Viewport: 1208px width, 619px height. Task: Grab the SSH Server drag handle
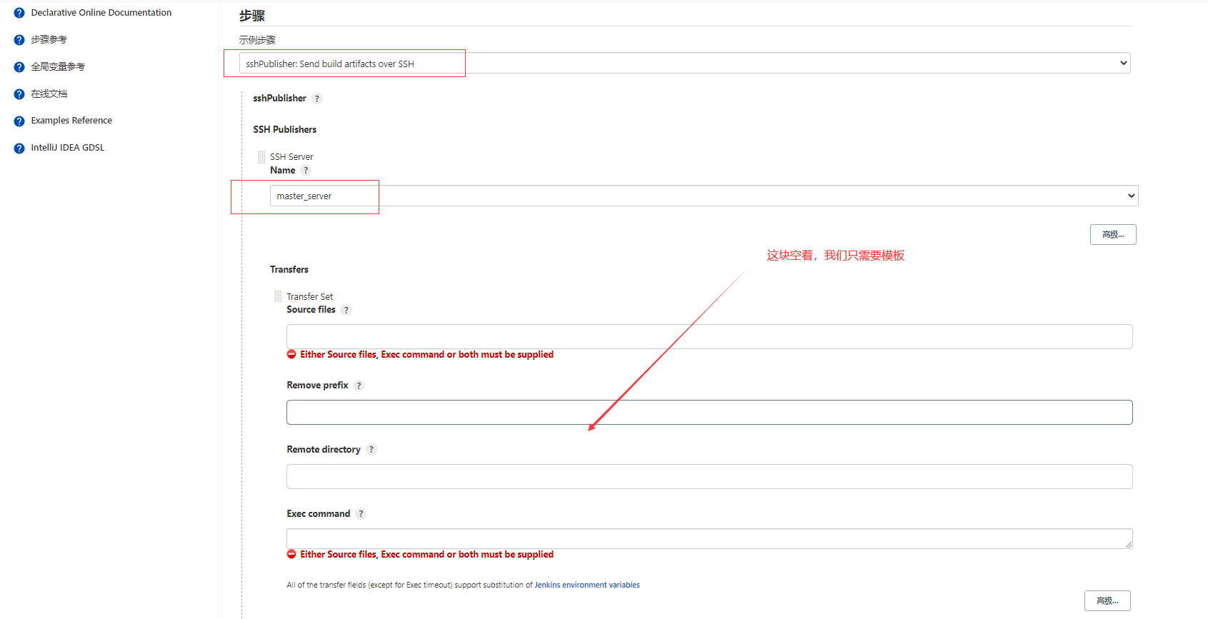coord(261,157)
